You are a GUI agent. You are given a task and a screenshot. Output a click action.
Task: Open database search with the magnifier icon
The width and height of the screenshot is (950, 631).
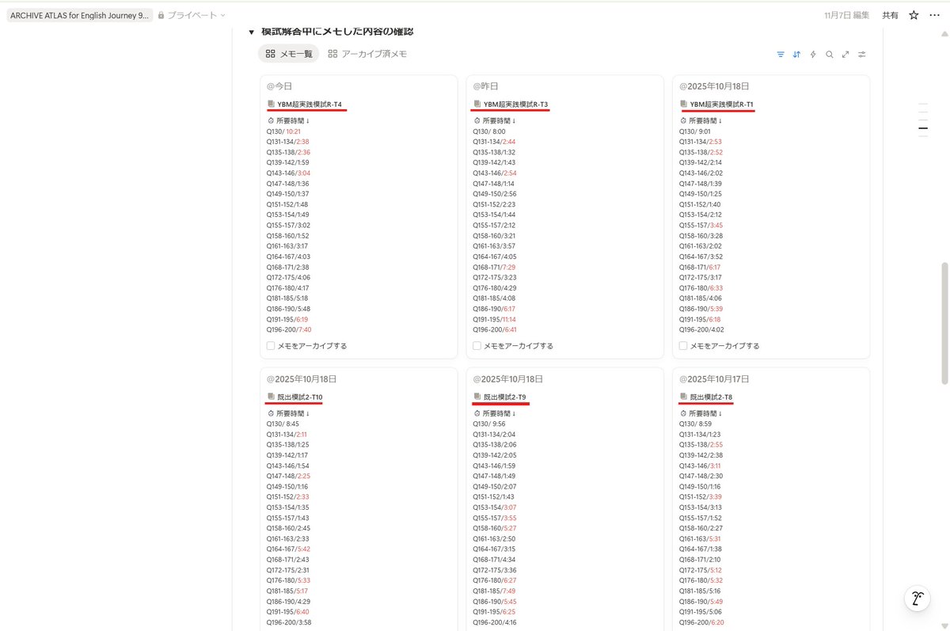830,55
